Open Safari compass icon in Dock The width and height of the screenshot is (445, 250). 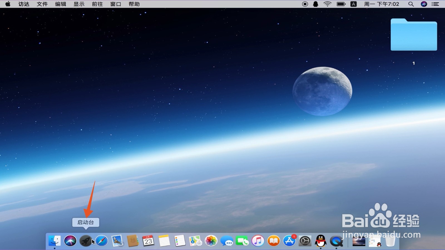pyautogui.click(x=102, y=241)
